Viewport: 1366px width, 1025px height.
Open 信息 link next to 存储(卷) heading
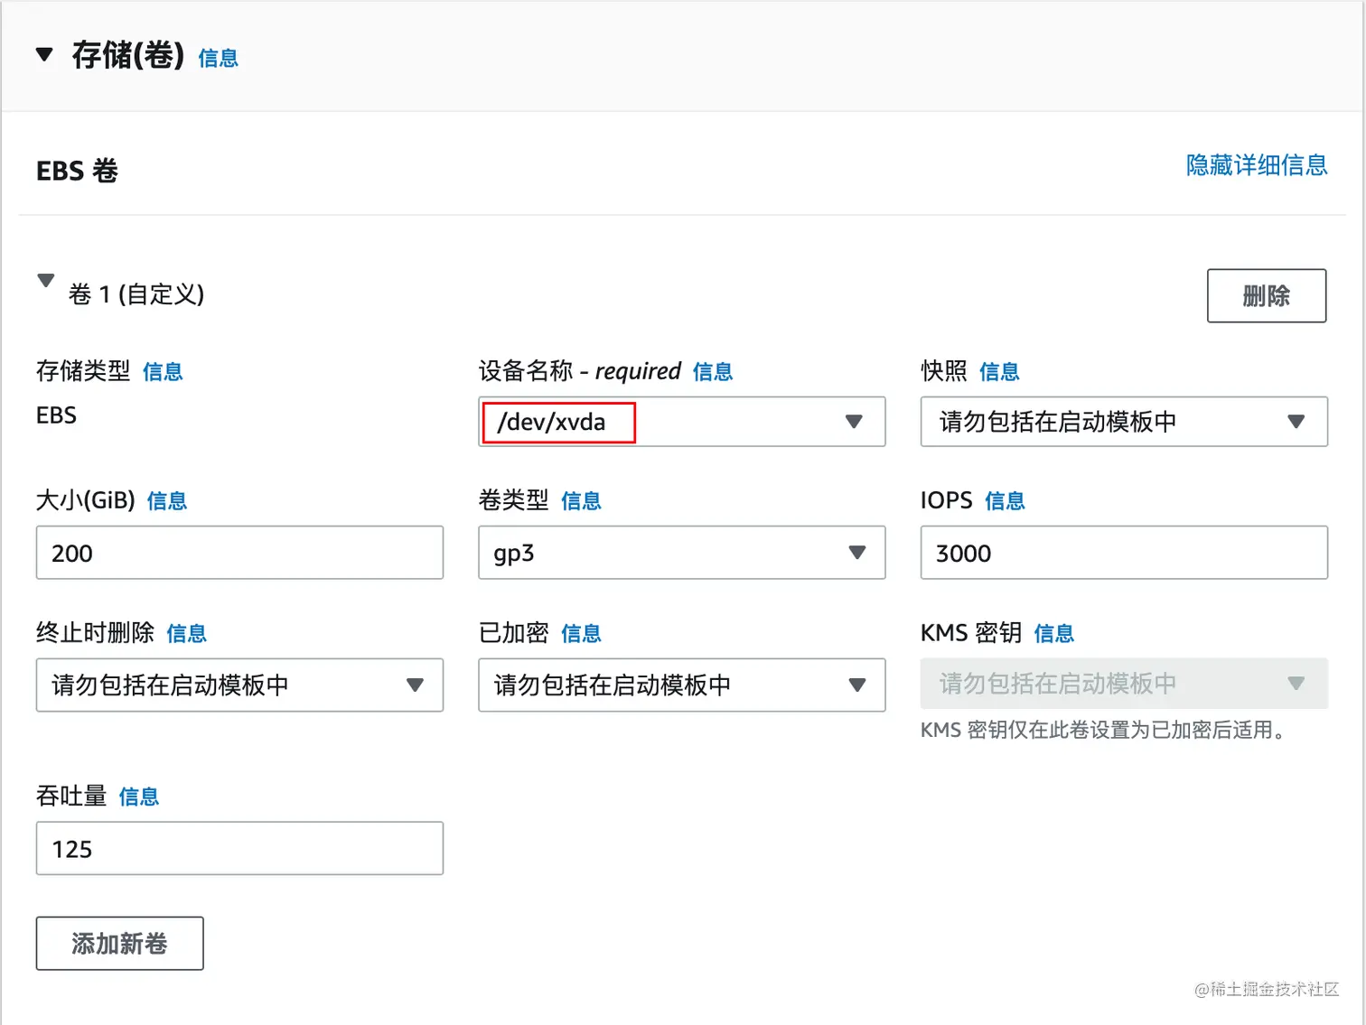[218, 59]
